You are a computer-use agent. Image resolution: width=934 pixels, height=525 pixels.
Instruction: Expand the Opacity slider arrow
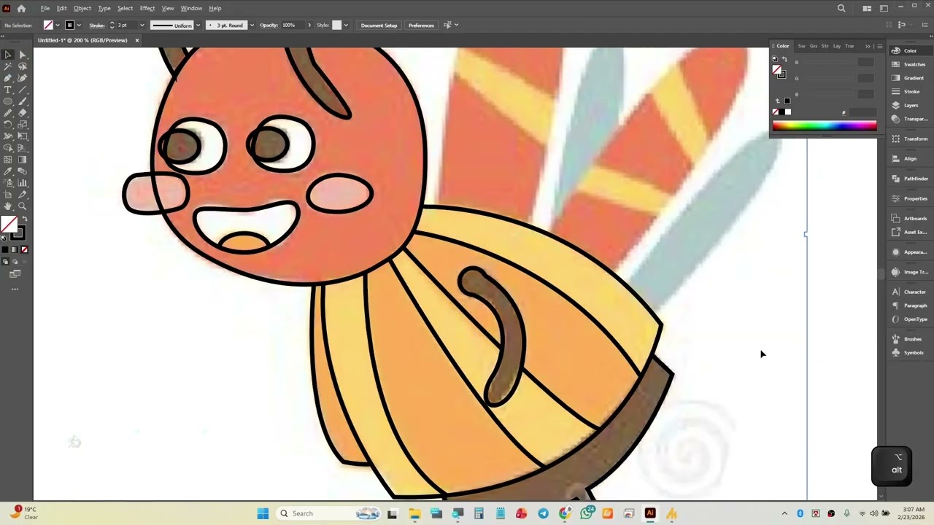[309, 25]
